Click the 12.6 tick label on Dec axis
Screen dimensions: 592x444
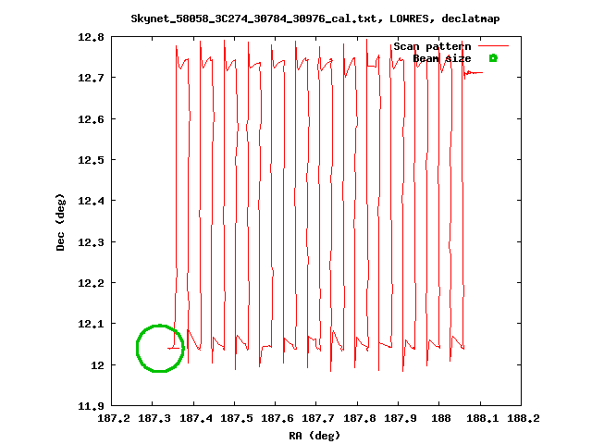point(91,119)
